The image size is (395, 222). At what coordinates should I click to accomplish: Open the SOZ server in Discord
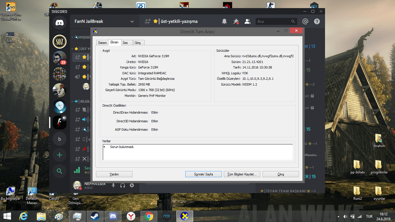(60, 42)
